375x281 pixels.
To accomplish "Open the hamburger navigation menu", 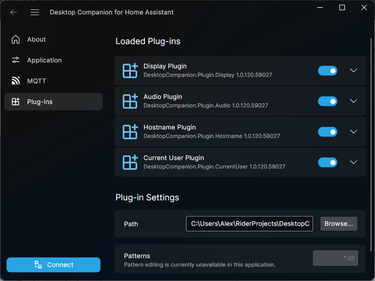I will tap(35, 12).
